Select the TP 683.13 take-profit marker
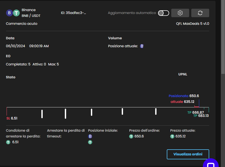The height and width of the screenshot is (167, 225). click(201, 116)
